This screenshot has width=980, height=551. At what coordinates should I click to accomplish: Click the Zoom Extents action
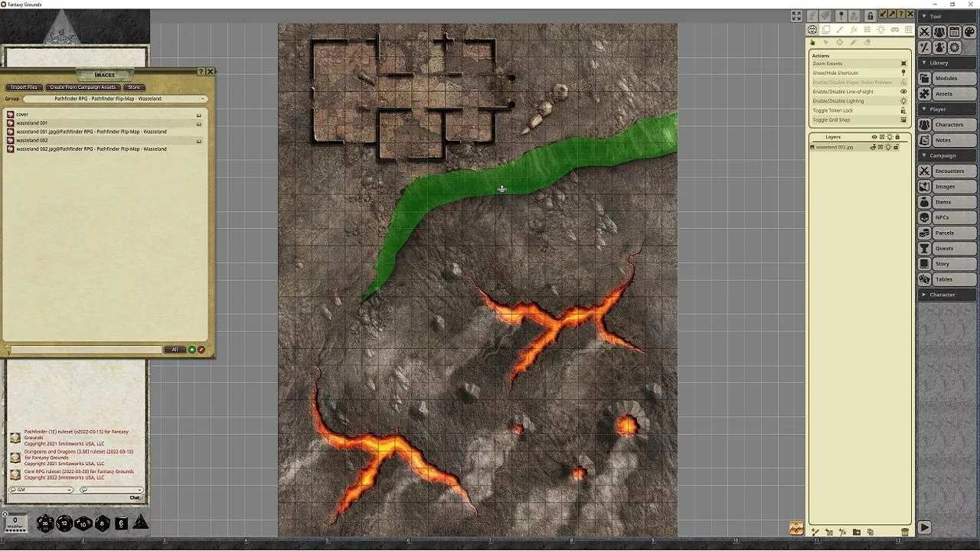point(861,64)
